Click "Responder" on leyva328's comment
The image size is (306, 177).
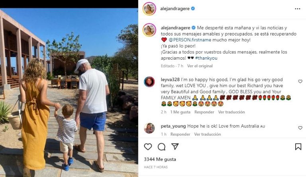204,112
